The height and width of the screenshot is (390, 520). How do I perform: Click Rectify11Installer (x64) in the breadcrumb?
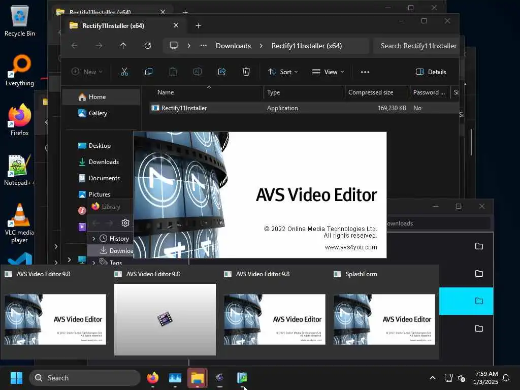coord(306,46)
